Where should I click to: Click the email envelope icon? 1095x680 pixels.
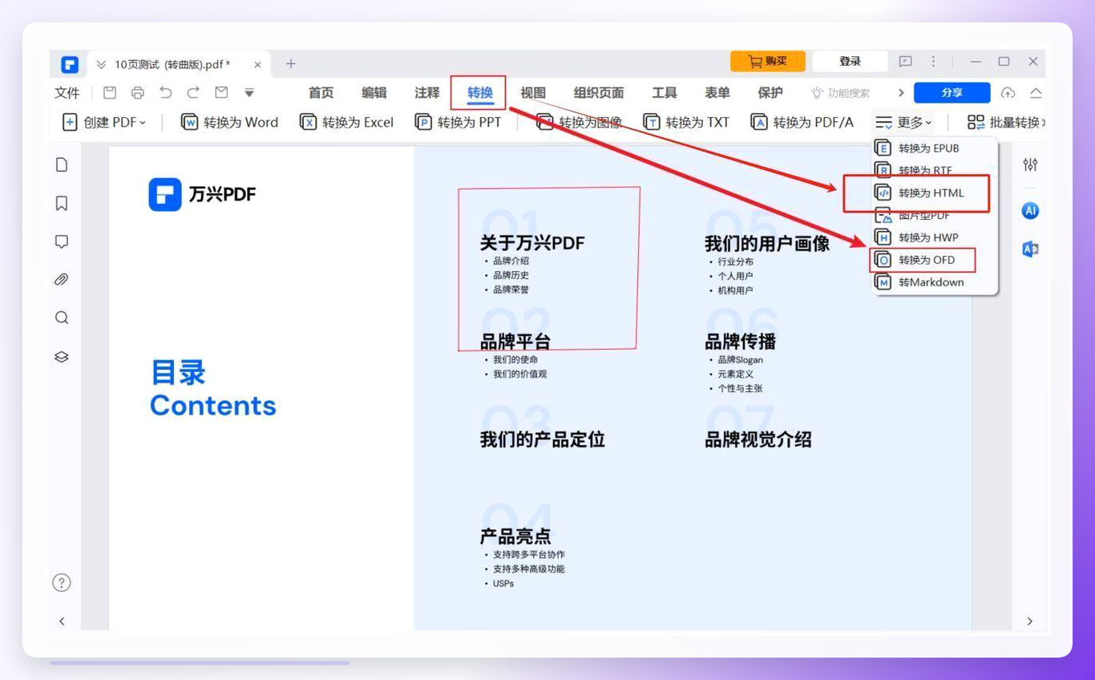tap(221, 93)
